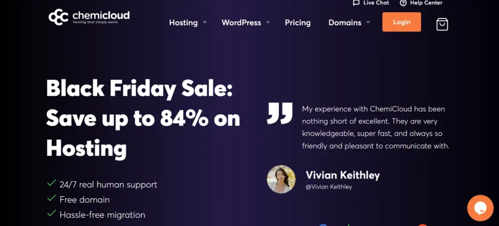Select the Hosting menu label
The image size is (499, 226).
(x=183, y=22)
